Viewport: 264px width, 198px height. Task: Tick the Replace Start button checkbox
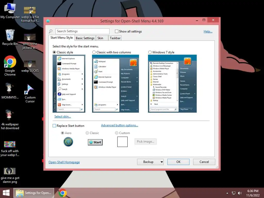pyautogui.click(x=54, y=126)
